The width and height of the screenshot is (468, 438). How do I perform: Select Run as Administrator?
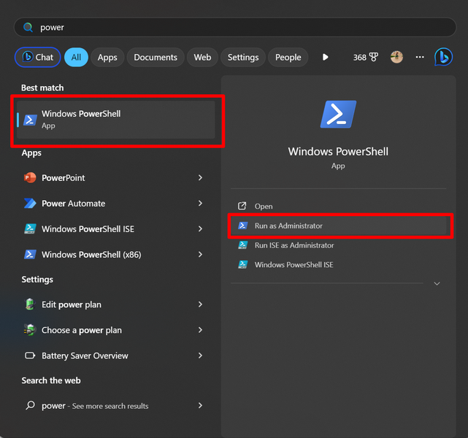coord(288,226)
